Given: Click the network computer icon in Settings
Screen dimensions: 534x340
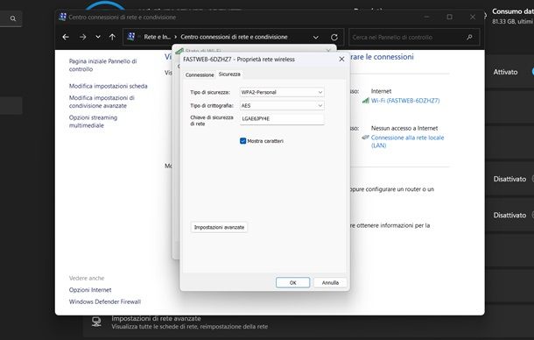Looking at the screenshot, I should point(96,322).
